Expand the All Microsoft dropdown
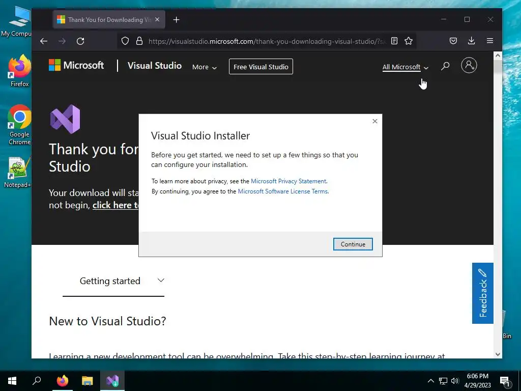 point(406,67)
